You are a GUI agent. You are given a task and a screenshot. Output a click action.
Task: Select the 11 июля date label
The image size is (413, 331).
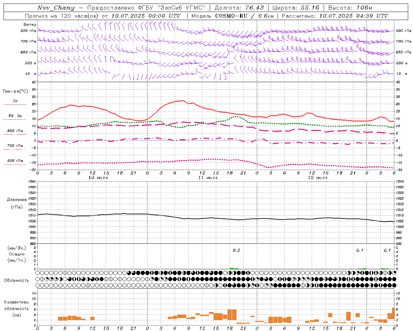pos(208,178)
